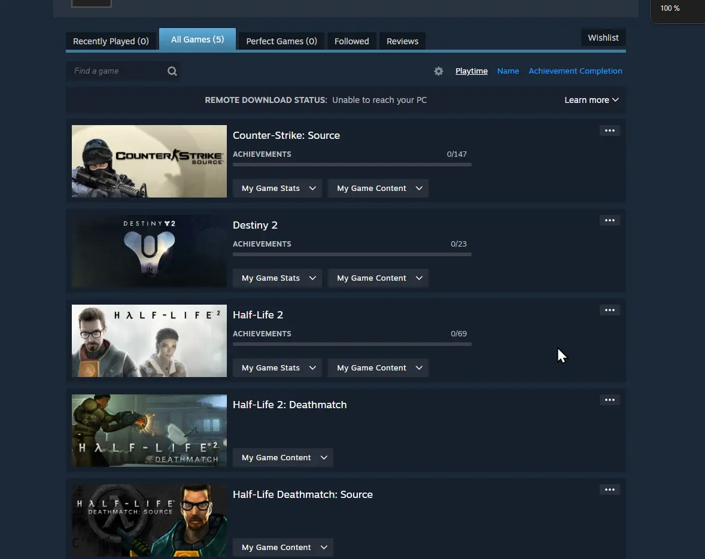Screen dimensions: 705x559
Task: Click Destiny 2 achievements progress bar
Action: tap(352, 254)
